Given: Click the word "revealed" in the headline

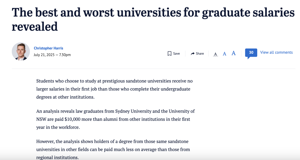Looking at the screenshot, I should pyautogui.click(x=35, y=26).
